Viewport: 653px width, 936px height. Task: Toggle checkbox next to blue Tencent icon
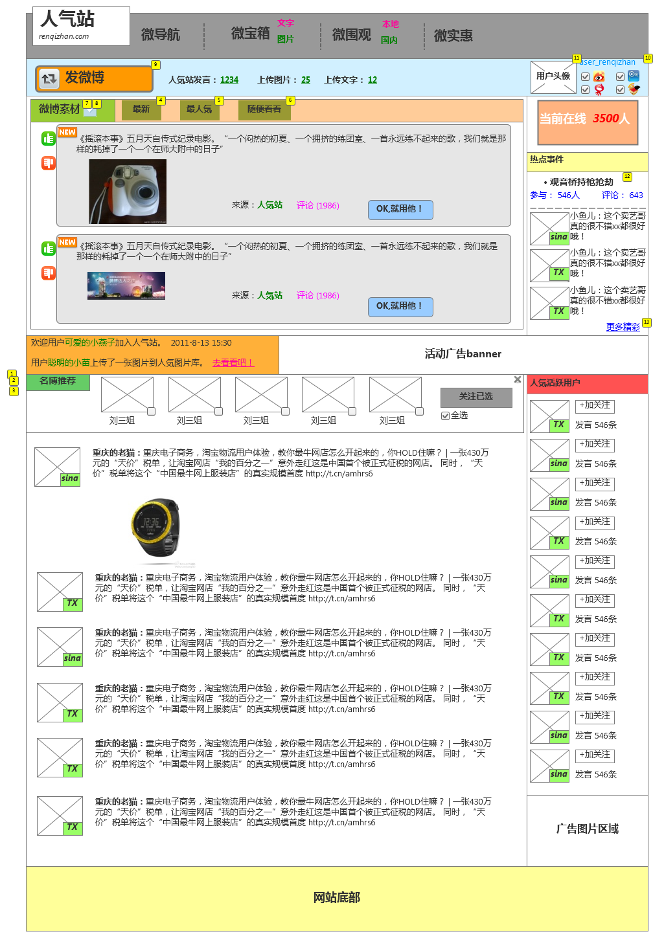pos(620,76)
